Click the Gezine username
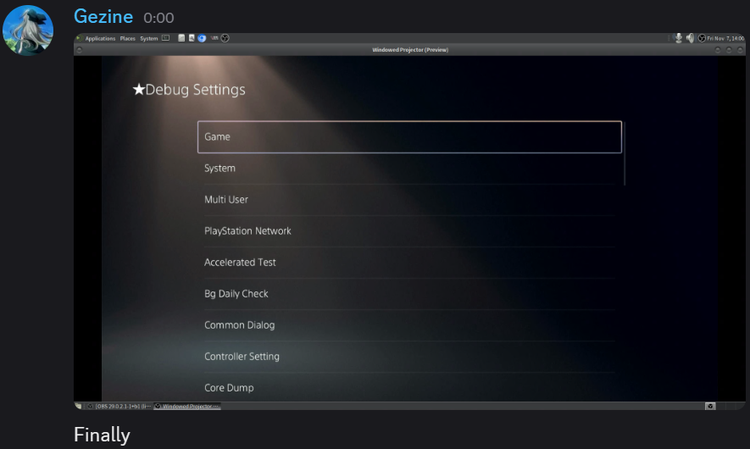Screen dimensions: 750x449 (104, 16)
